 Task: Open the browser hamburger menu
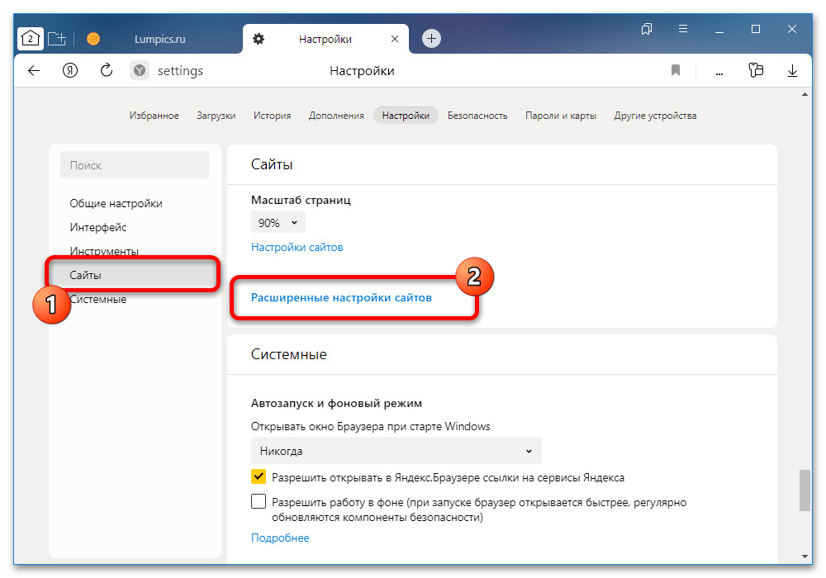tap(683, 29)
